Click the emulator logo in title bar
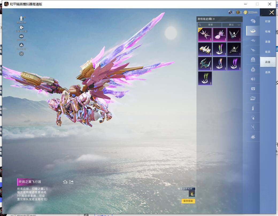 pos(6,4)
